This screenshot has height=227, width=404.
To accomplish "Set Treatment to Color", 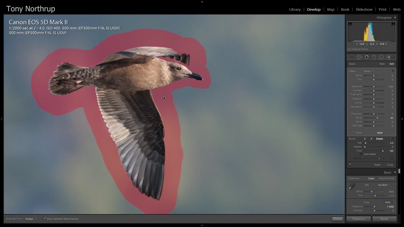I will click(371, 179).
